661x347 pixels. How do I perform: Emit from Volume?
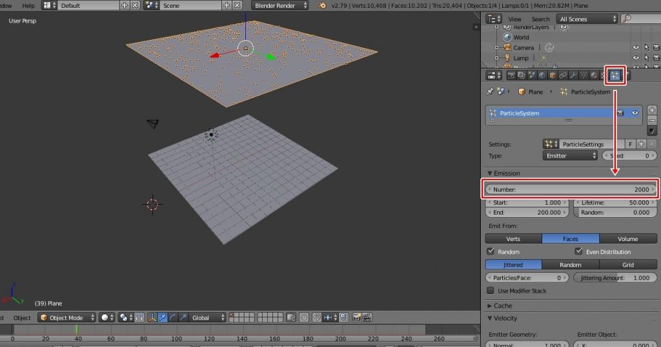coord(627,238)
